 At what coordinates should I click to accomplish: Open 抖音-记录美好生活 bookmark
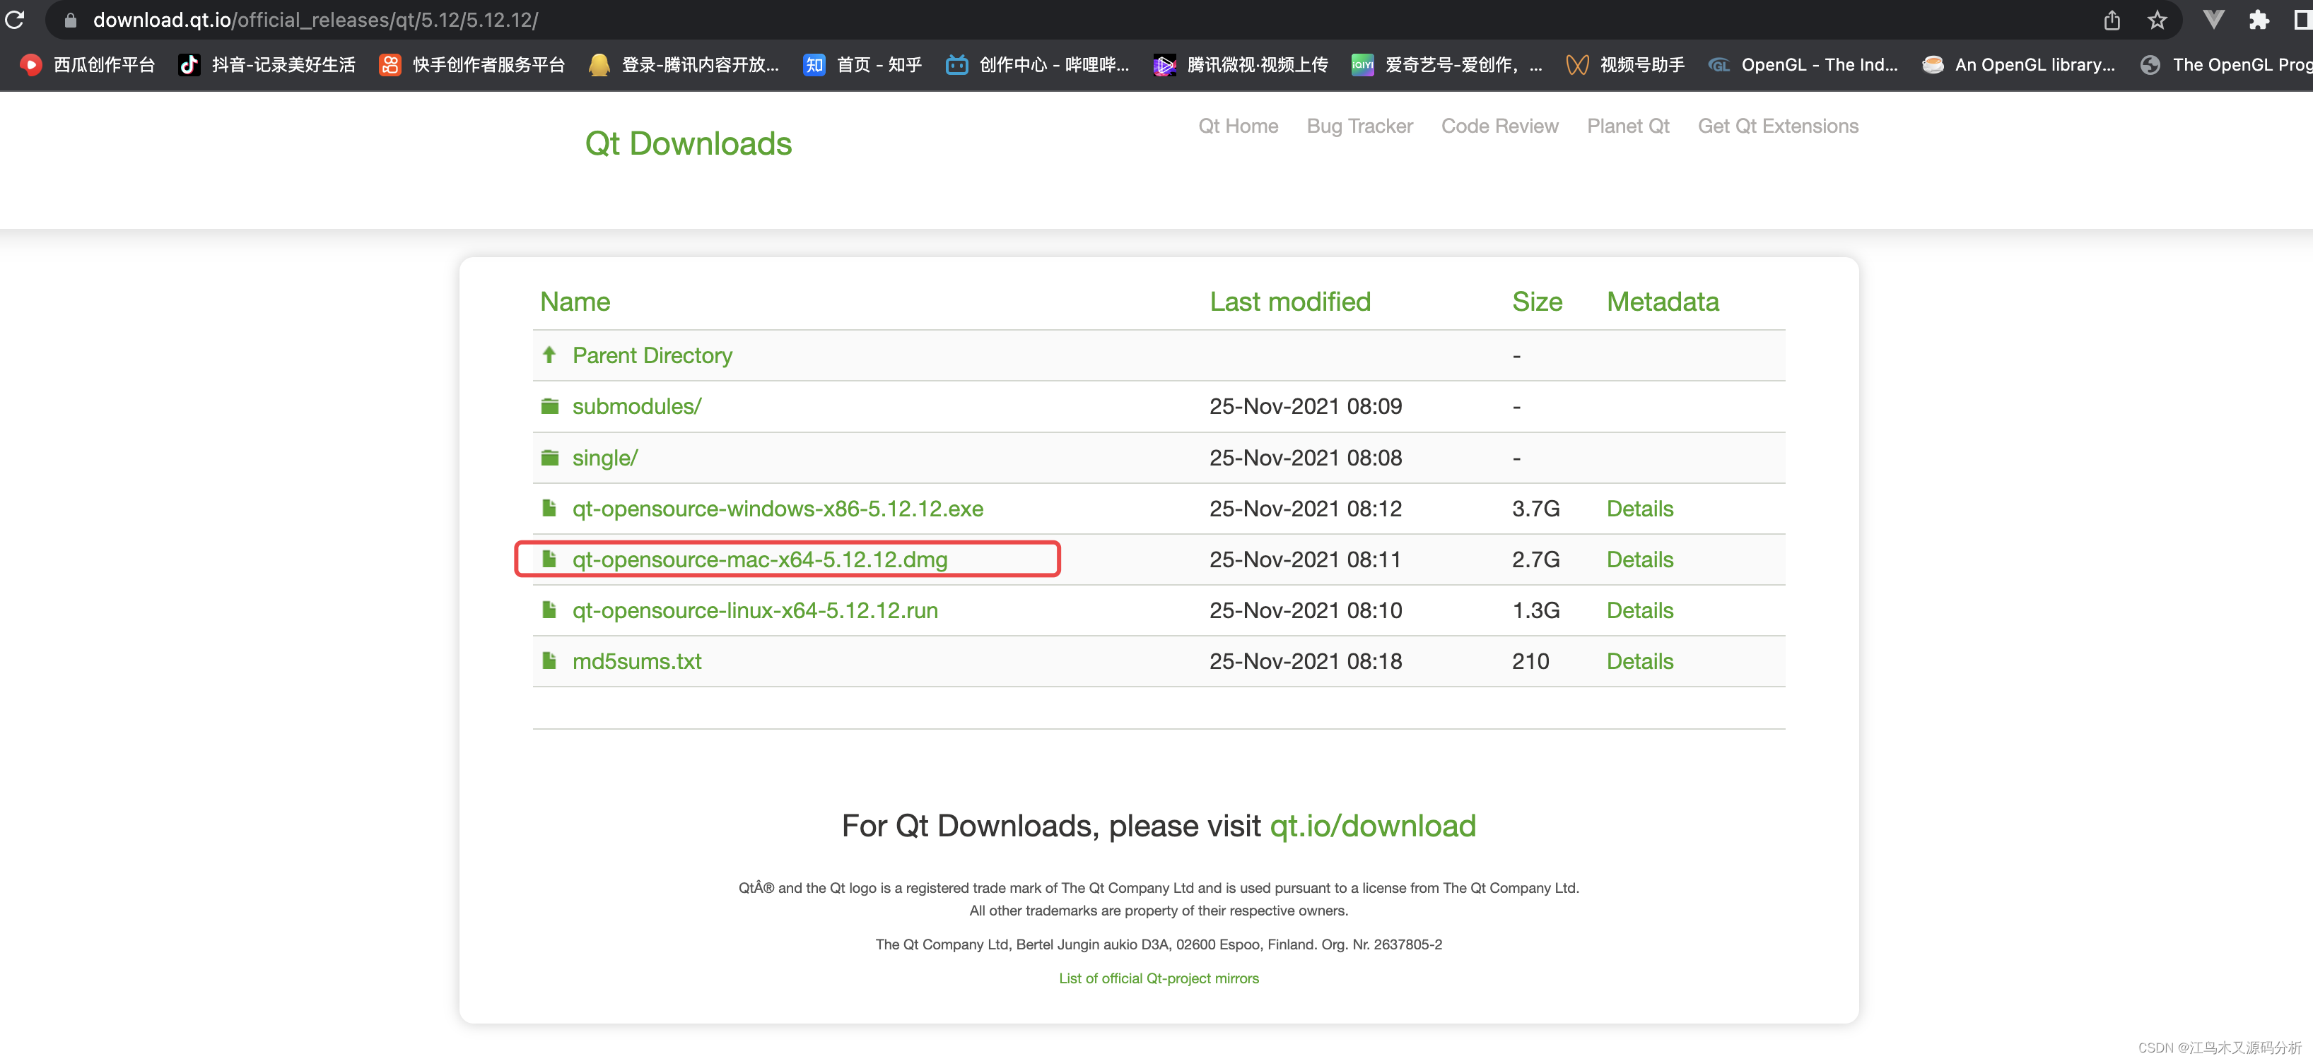click(x=267, y=64)
